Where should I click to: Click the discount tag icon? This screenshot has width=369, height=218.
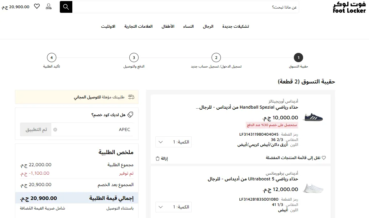click(x=130, y=115)
